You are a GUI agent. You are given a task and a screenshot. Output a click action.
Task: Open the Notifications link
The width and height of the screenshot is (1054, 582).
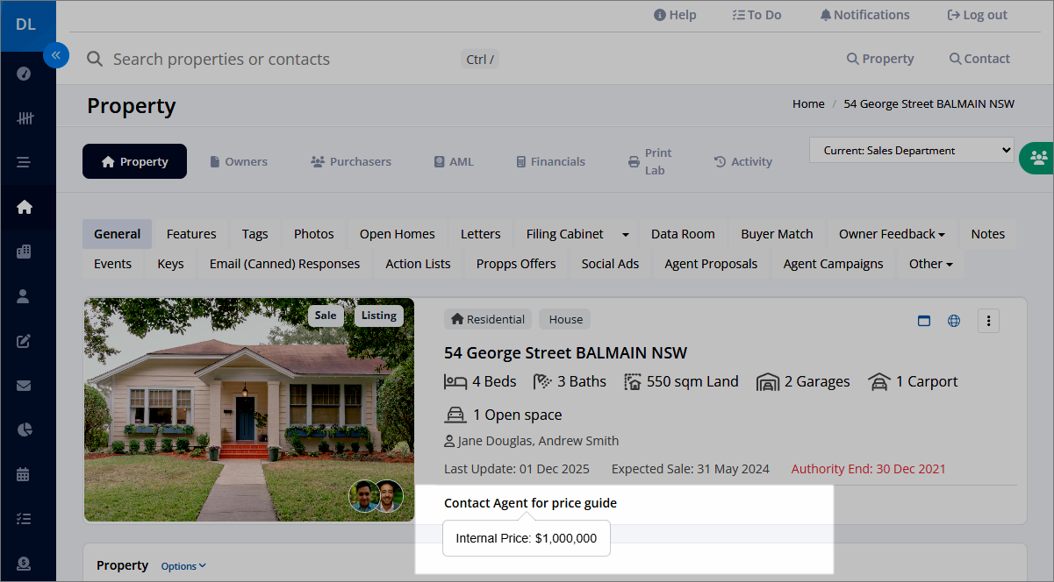pos(864,15)
